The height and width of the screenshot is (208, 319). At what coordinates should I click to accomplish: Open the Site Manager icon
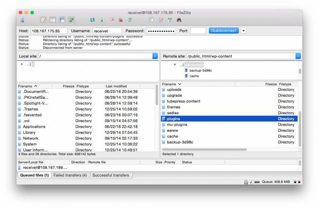pos(22,20)
